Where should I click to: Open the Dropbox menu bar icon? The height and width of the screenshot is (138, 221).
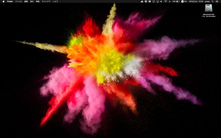tap(146, 1)
